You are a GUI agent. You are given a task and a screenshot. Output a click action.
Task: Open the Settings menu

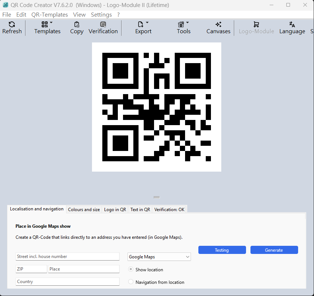coord(101,15)
